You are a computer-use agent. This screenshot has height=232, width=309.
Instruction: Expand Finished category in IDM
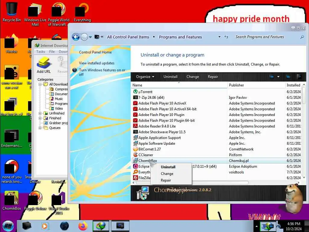click(40, 118)
